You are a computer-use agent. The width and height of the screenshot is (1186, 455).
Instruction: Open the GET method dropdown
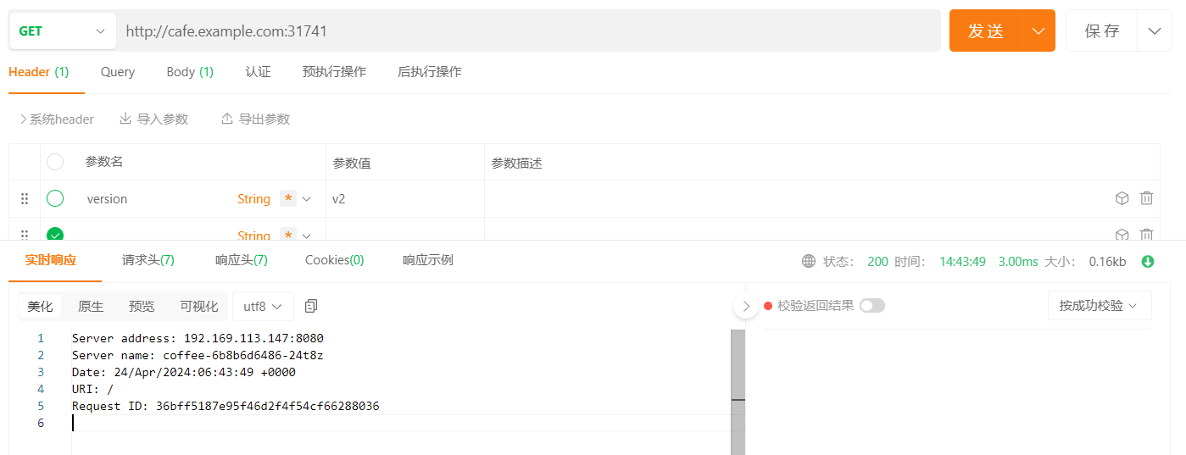pyautogui.click(x=61, y=31)
